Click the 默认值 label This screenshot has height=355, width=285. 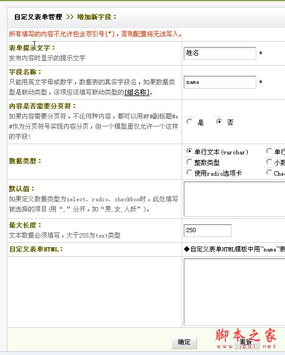coord(22,188)
